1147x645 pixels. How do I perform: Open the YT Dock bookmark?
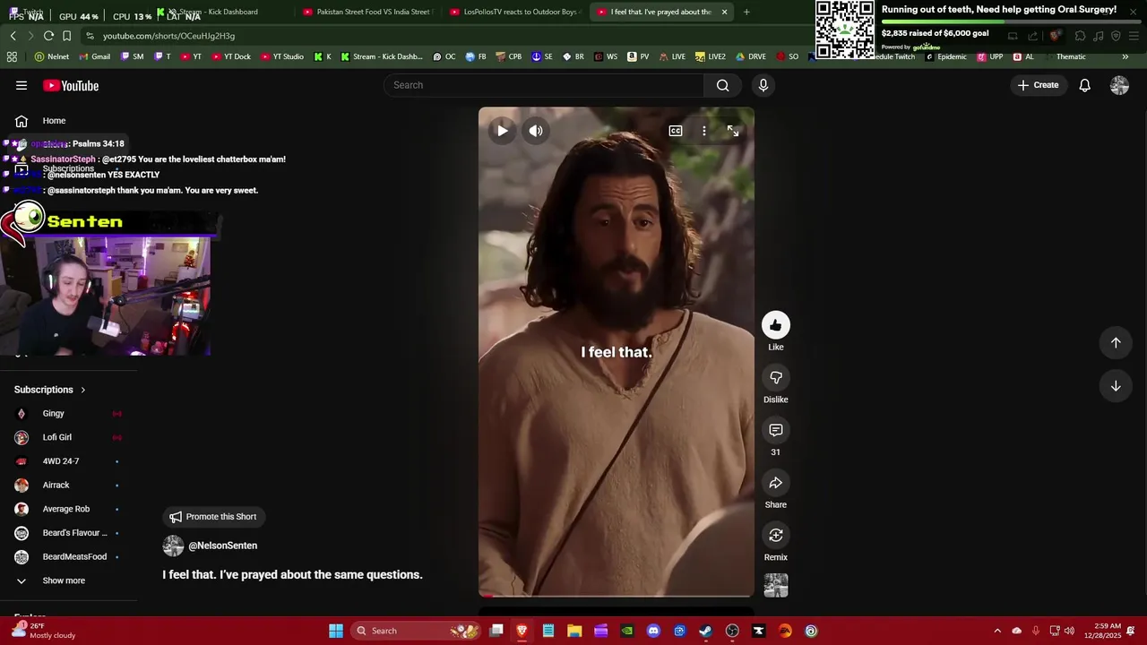pos(230,56)
